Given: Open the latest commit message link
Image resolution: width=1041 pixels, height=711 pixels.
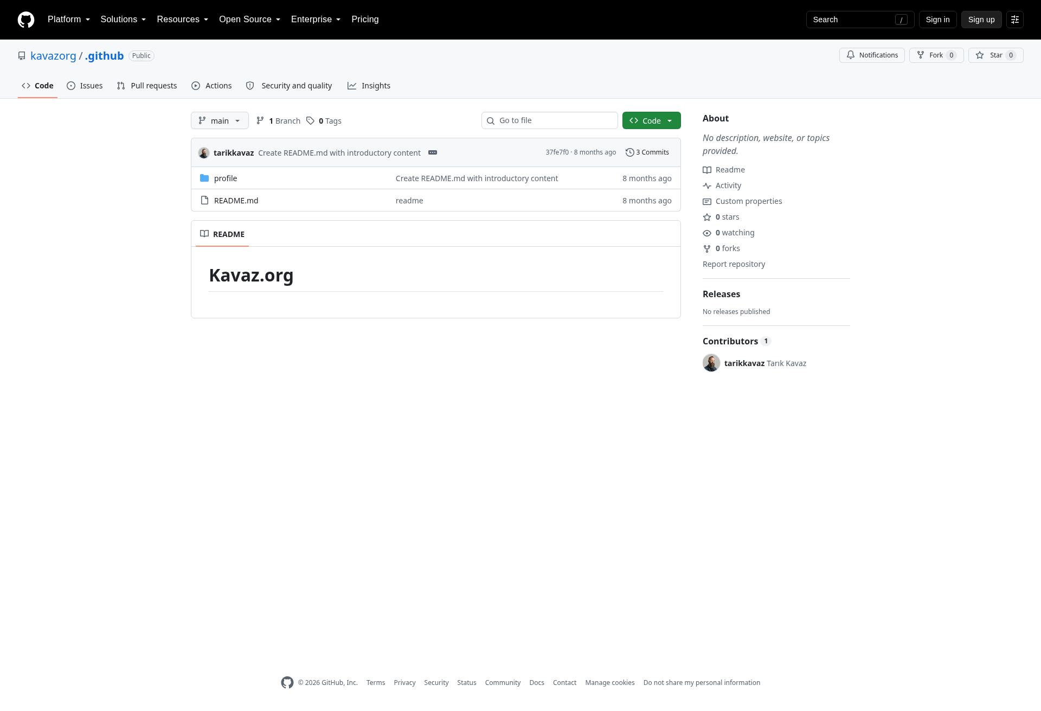Looking at the screenshot, I should [x=339, y=153].
